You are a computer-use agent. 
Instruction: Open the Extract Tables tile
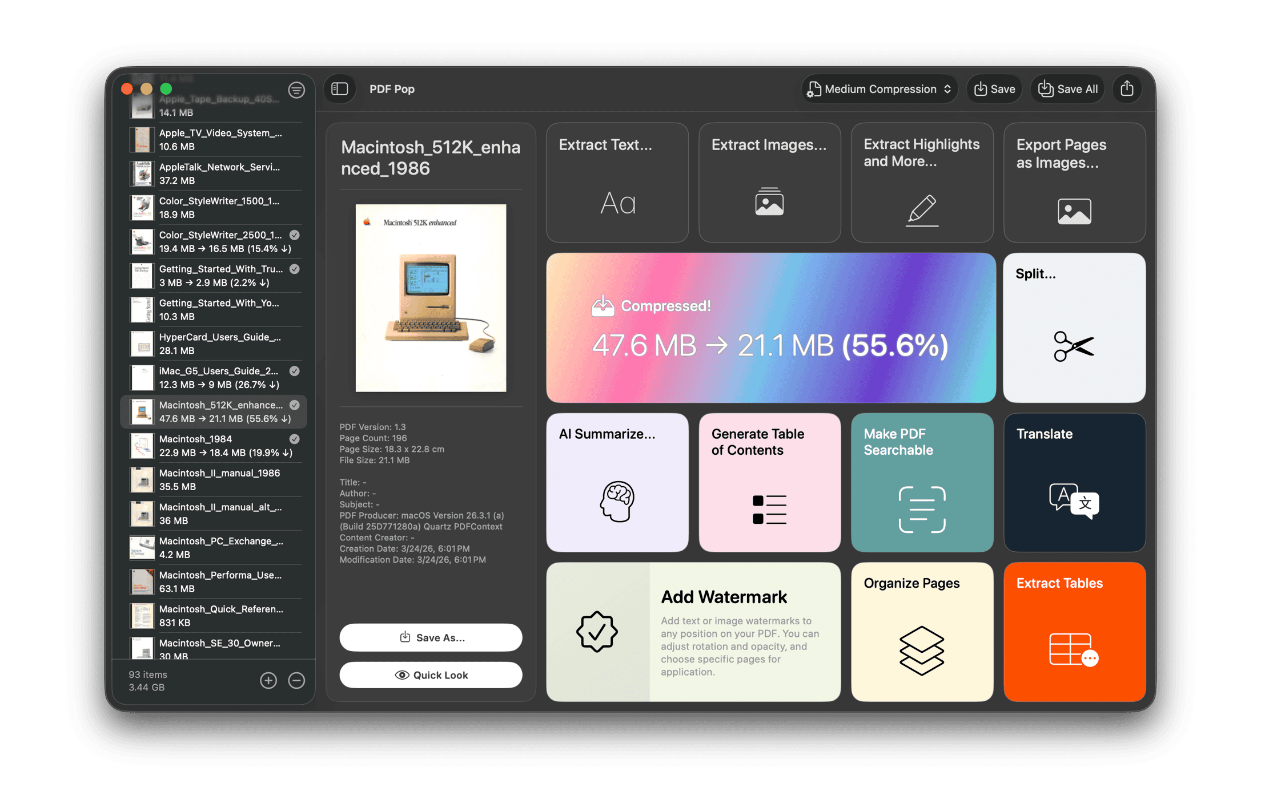pos(1074,632)
